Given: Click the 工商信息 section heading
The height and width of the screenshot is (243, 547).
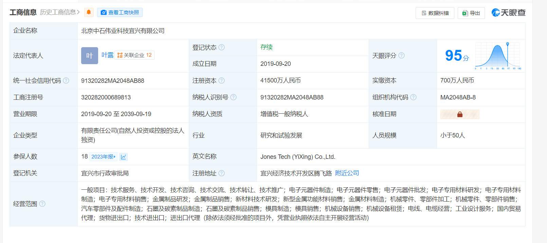Looking at the screenshot, I should click(23, 12).
